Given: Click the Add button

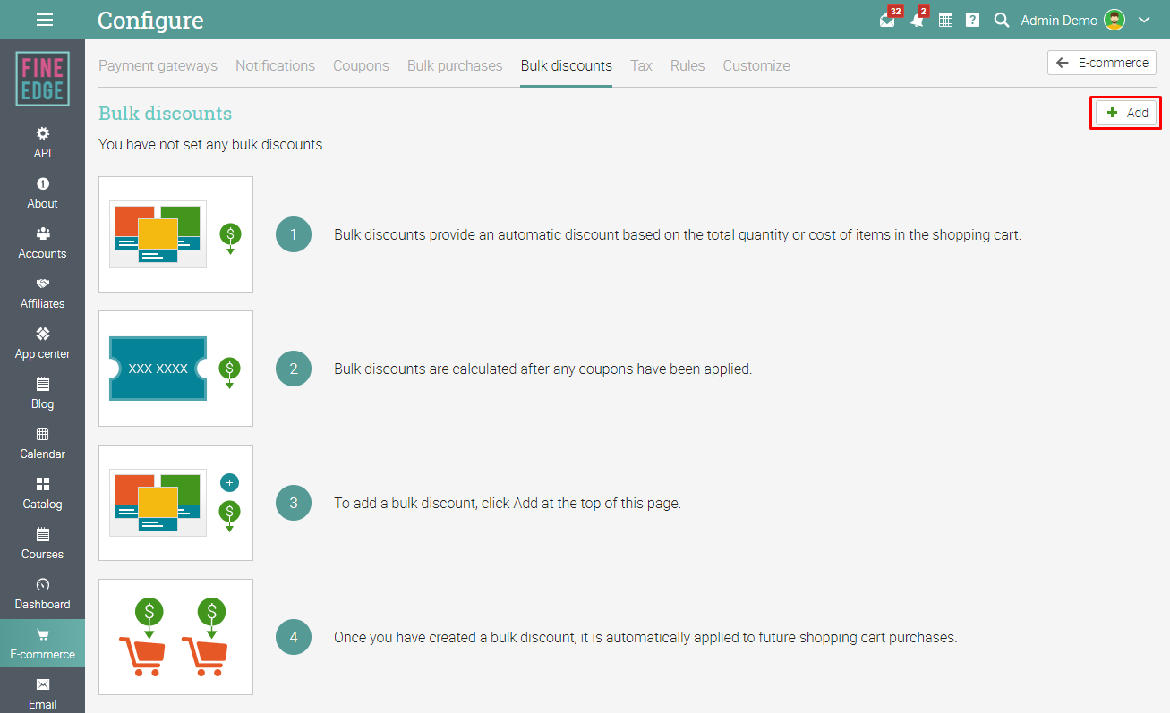Looking at the screenshot, I should click(1126, 113).
